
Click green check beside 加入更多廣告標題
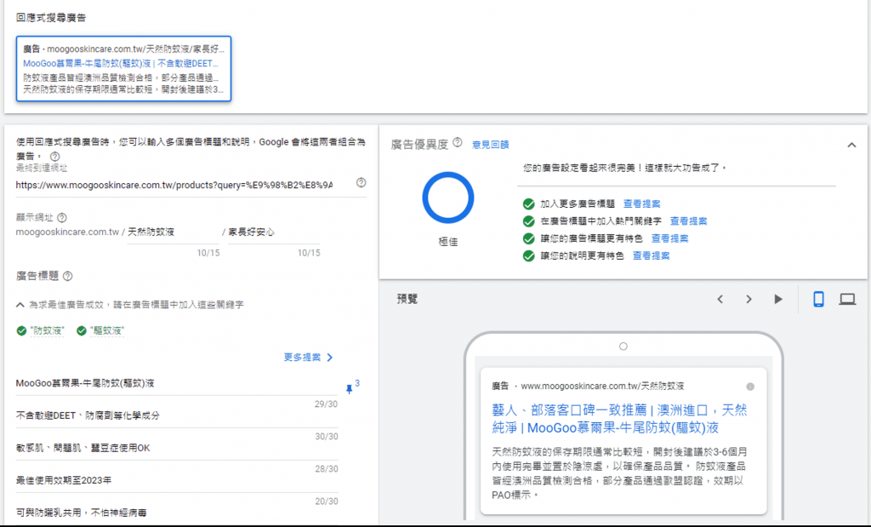[x=529, y=203]
